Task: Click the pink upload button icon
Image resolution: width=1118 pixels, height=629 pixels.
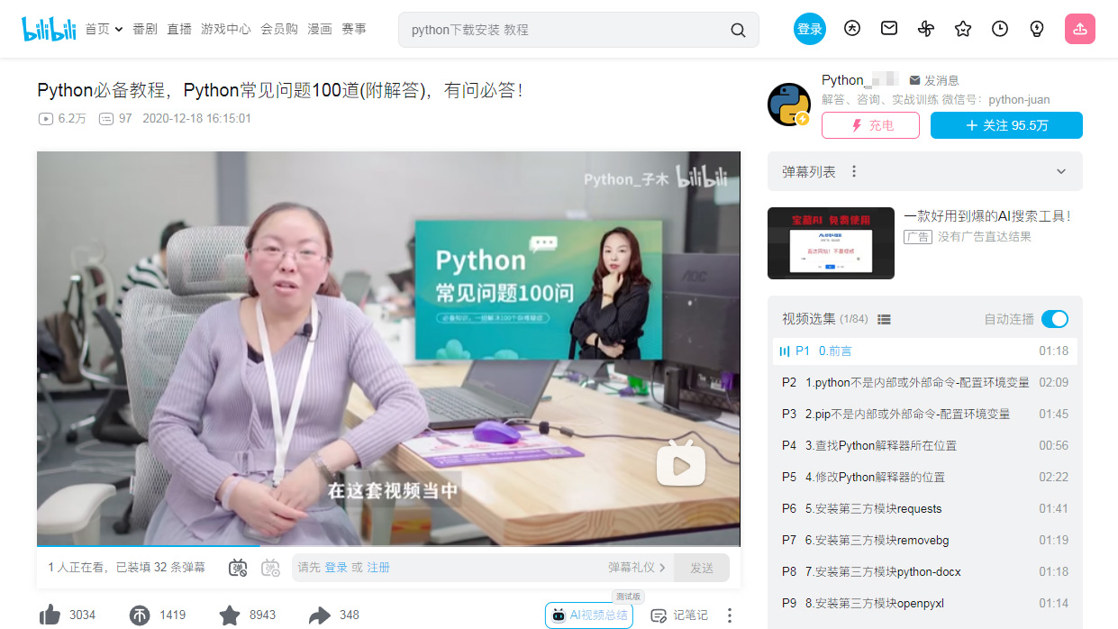Action: (1079, 29)
